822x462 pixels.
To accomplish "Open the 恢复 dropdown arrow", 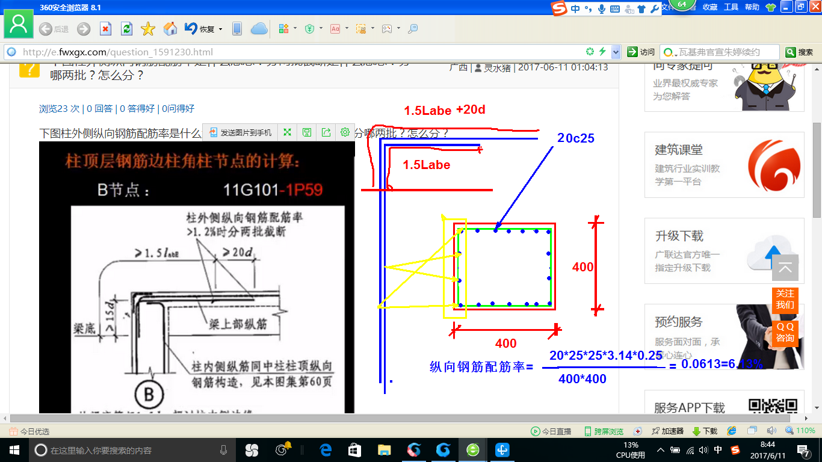I will coord(220,29).
